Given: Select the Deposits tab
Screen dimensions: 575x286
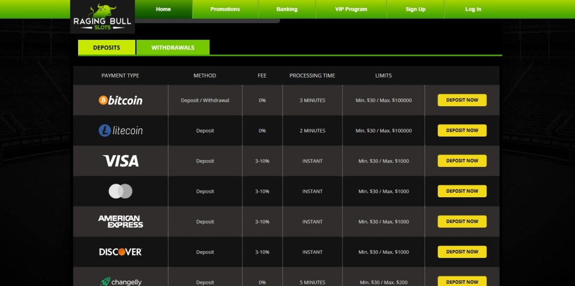Looking at the screenshot, I should click(x=107, y=48).
